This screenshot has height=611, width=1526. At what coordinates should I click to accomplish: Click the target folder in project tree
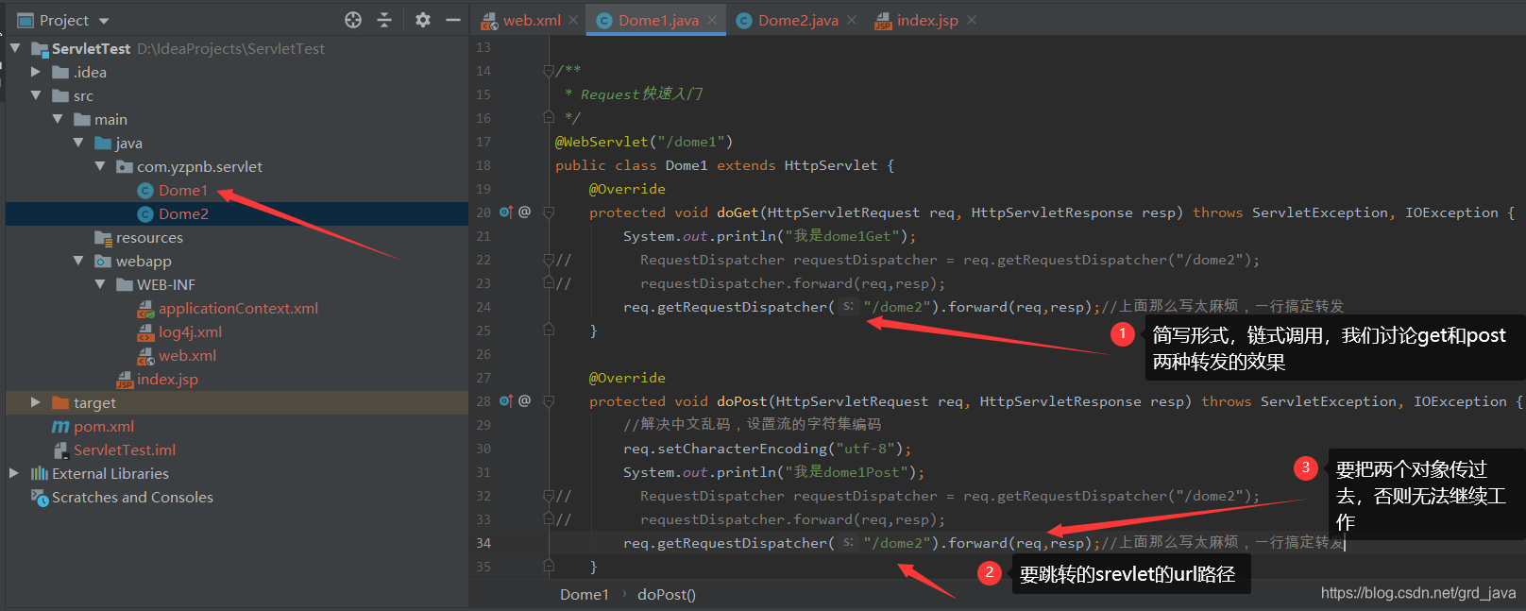coord(94,402)
